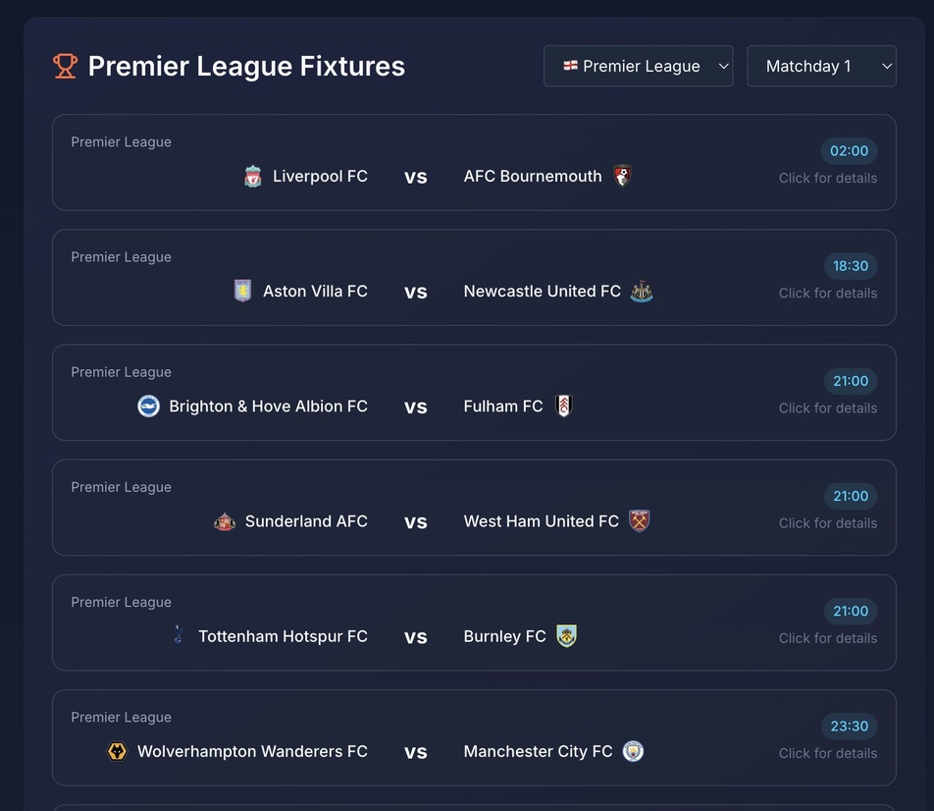Open details for Sunderland vs West Ham
This screenshot has height=811, width=934.
click(x=827, y=523)
